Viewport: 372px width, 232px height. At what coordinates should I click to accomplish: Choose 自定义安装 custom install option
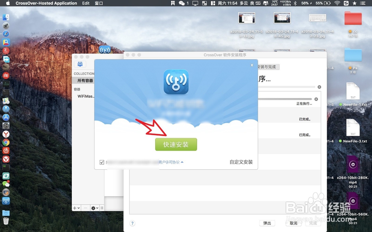pyautogui.click(x=241, y=162)
